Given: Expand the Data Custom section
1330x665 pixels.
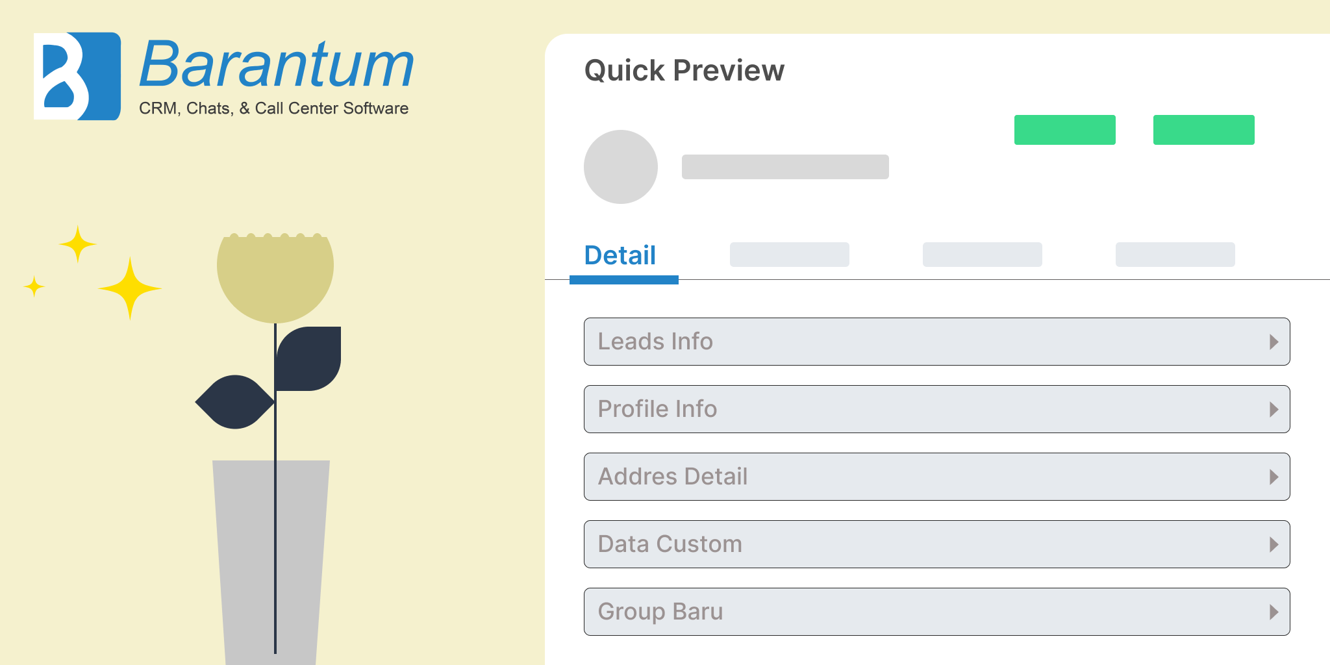Looking at the screenshot, I should coord(936,544).
